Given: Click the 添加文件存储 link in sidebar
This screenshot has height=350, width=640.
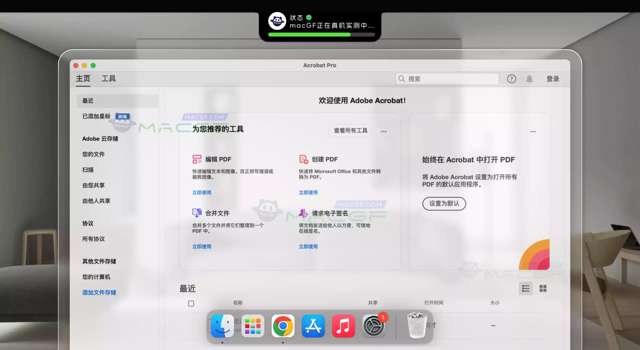Looking at the screenshot, I should (x=99, y=292).
